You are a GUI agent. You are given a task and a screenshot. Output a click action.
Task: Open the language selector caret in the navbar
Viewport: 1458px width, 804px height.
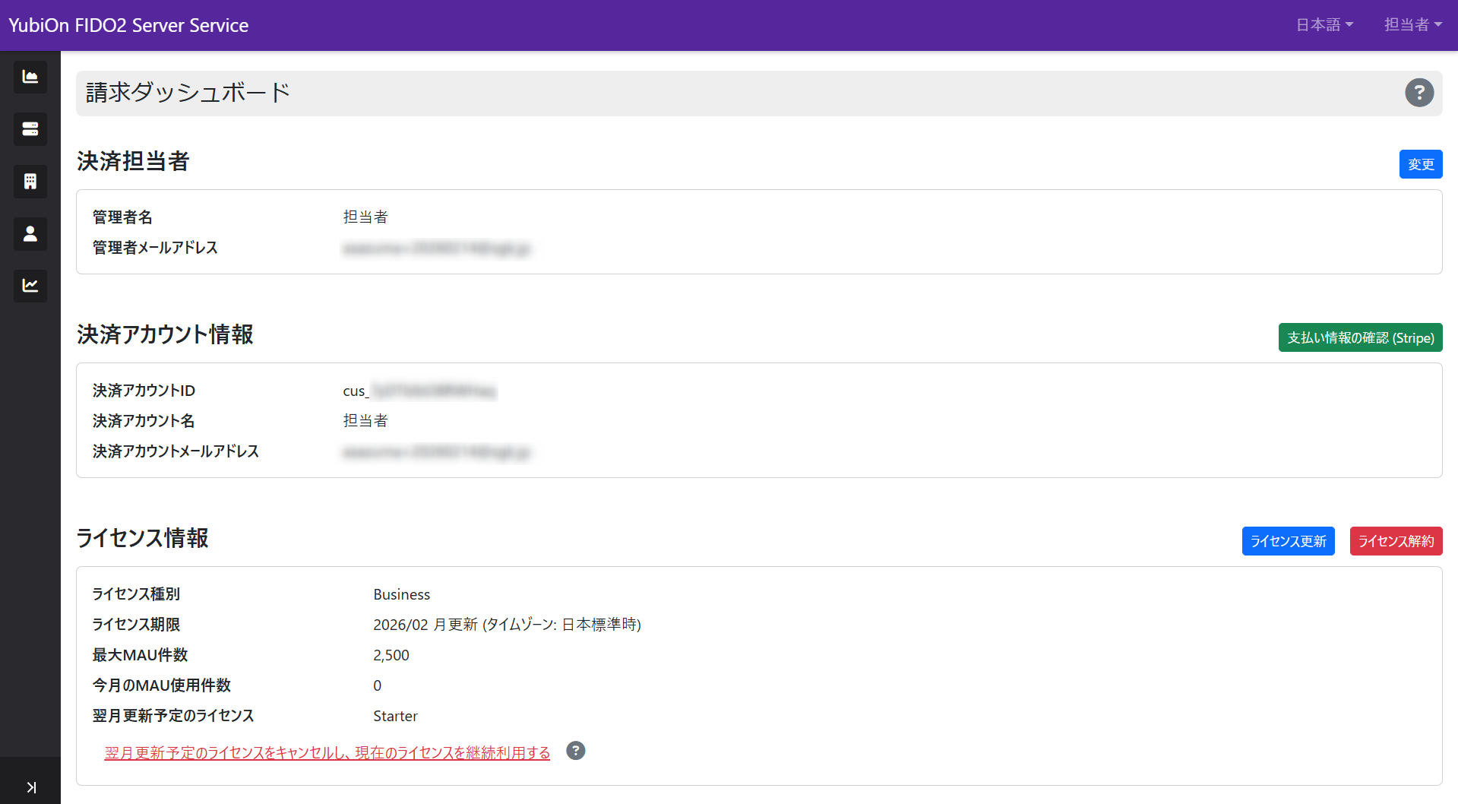pyautogui.click(x=1349, y=25)
